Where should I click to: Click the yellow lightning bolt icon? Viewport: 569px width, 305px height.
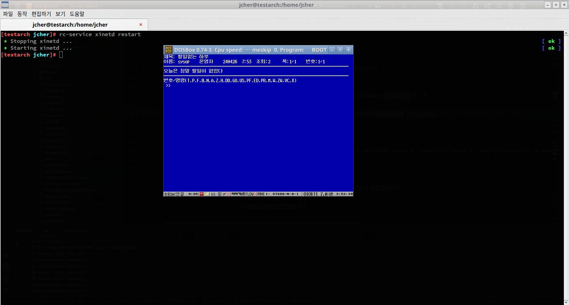click(x=207, y=194)
